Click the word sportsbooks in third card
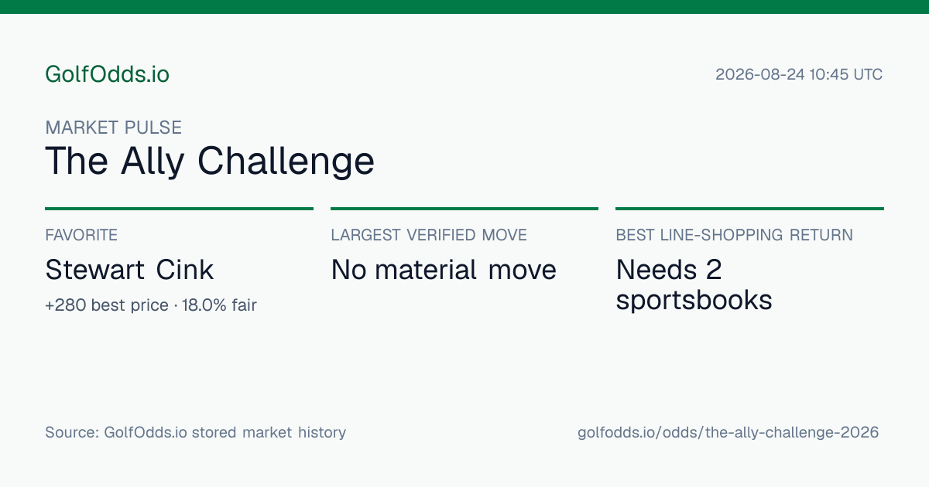This screenshot has height=487, width=929. click(x=694, y=300)
